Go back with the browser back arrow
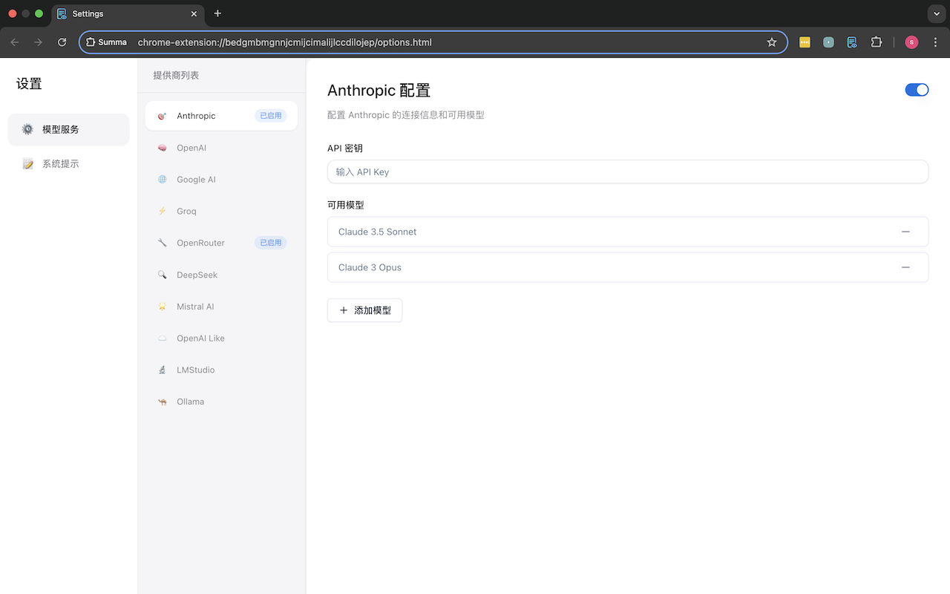This screenshot has height=594, width=950. pos(15,42)
